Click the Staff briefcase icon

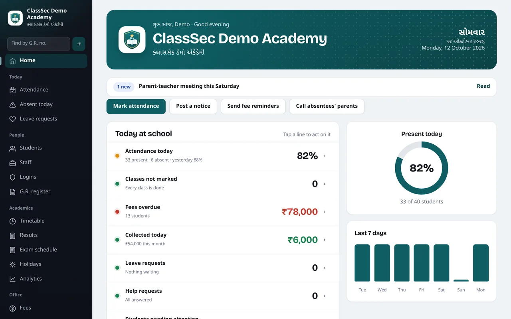(x=13, y=163)
